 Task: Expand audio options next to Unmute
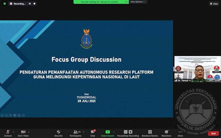pyautogui.click(x=13, y=132)
